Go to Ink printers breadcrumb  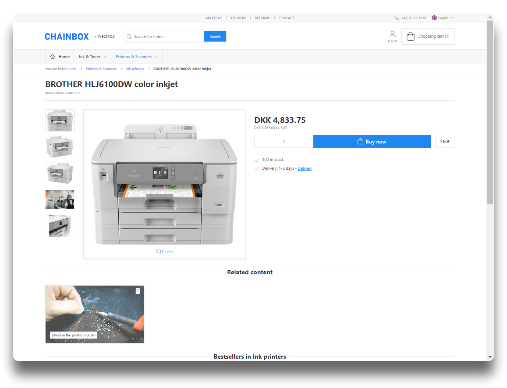point(135,69)
